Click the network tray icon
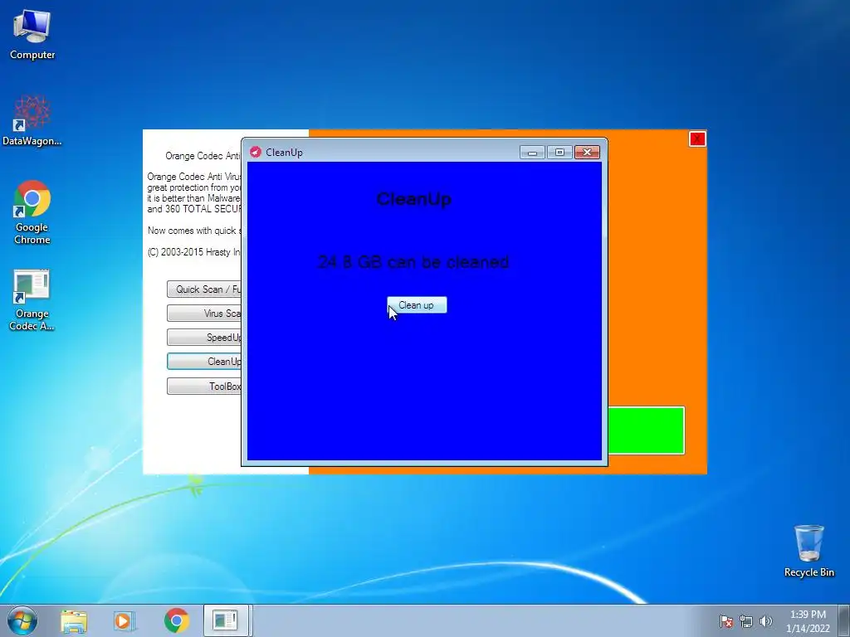This screenshot has width=850, height=637. [x=746, y=621]
